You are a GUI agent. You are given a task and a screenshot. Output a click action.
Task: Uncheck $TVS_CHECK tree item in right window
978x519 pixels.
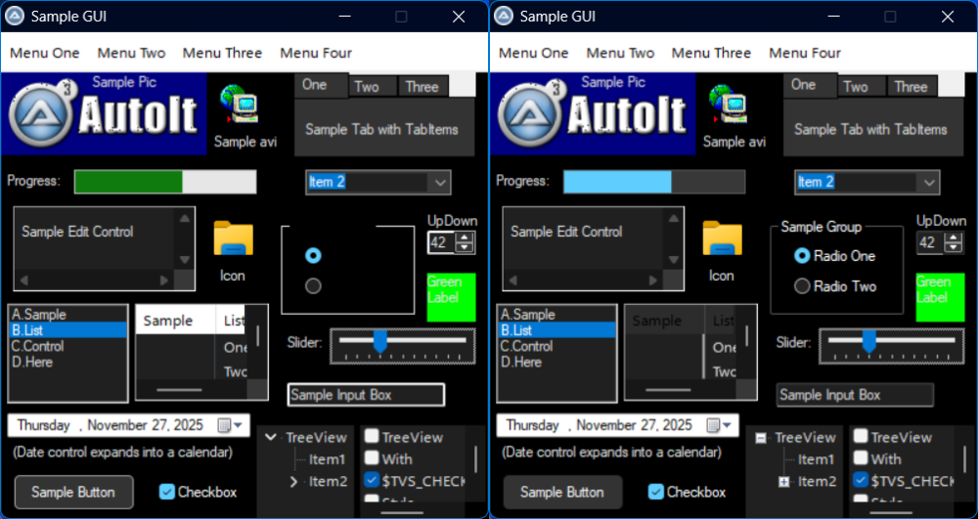click(x=860, y=480)
